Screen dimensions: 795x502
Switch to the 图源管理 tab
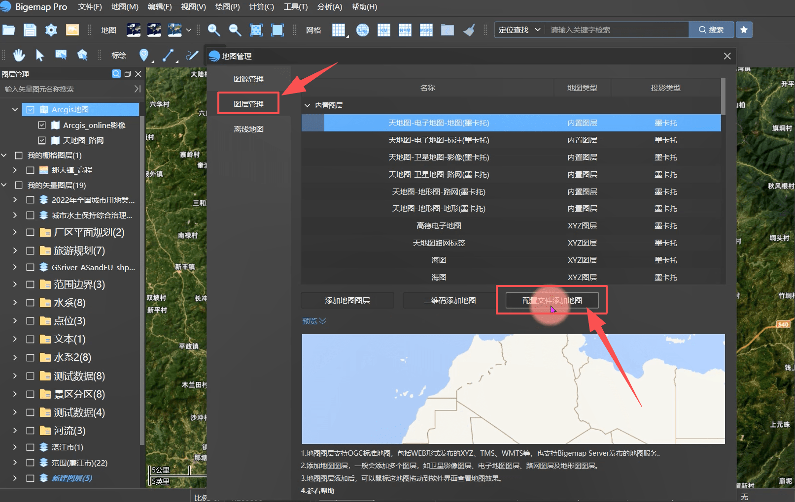click(x=248, y=79)
